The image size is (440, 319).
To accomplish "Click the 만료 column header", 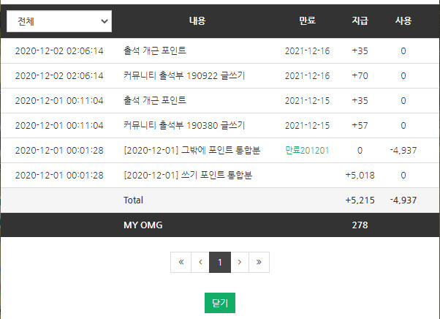I will click(307, 20).
